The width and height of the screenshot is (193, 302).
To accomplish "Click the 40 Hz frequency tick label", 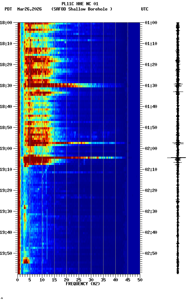I will tap(116, 280).
